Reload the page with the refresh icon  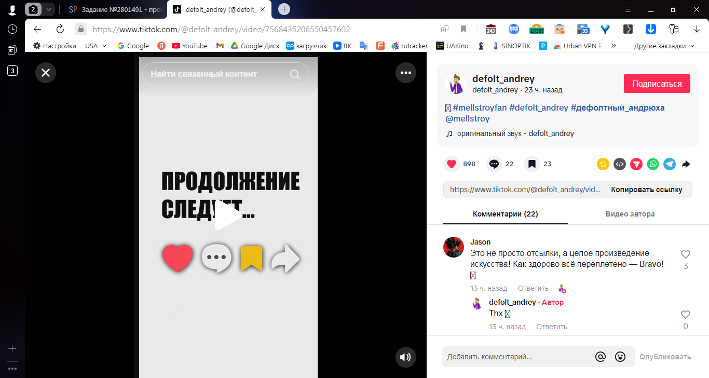(60, 29)
